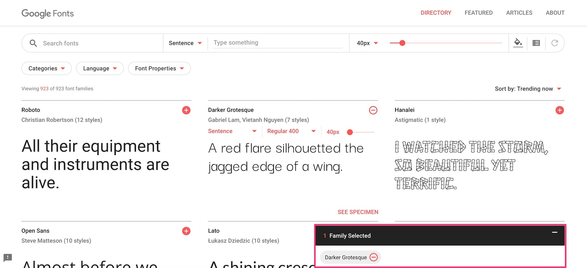Add Roboto with the plus icon
Viewport: 587px width, 268px height.
[x=186, y=110]
